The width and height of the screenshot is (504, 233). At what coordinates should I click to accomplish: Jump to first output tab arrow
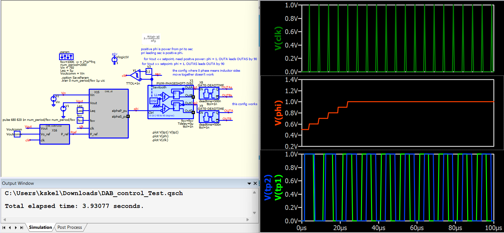5,228
